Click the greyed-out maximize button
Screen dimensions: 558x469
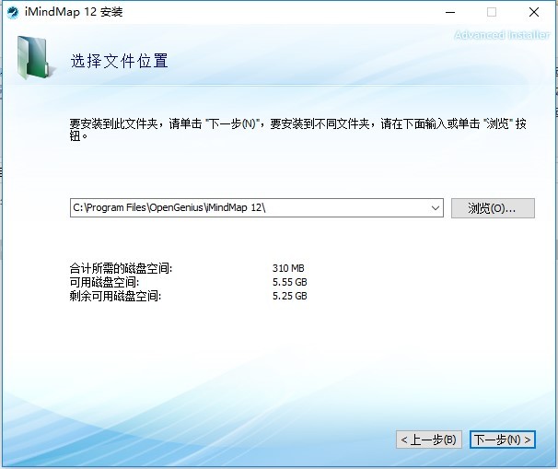(491, 12)
